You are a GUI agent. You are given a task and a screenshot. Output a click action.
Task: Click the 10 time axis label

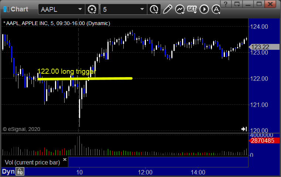pos(79,172)
